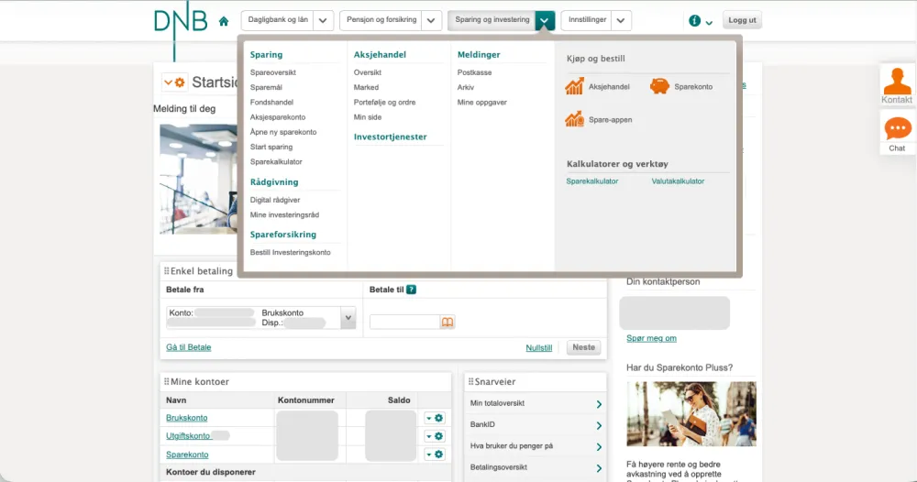Click the address book icon in Betale til field

point(447,322)
